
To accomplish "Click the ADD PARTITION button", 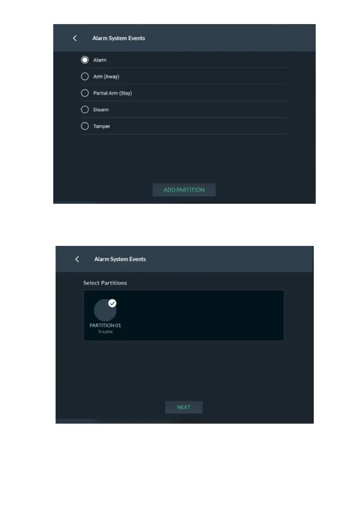I will point(184,190).
